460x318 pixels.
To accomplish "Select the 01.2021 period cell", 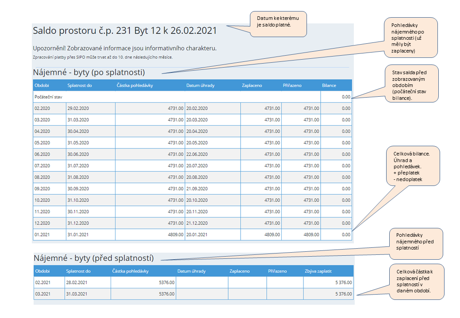I will (42, 235).
